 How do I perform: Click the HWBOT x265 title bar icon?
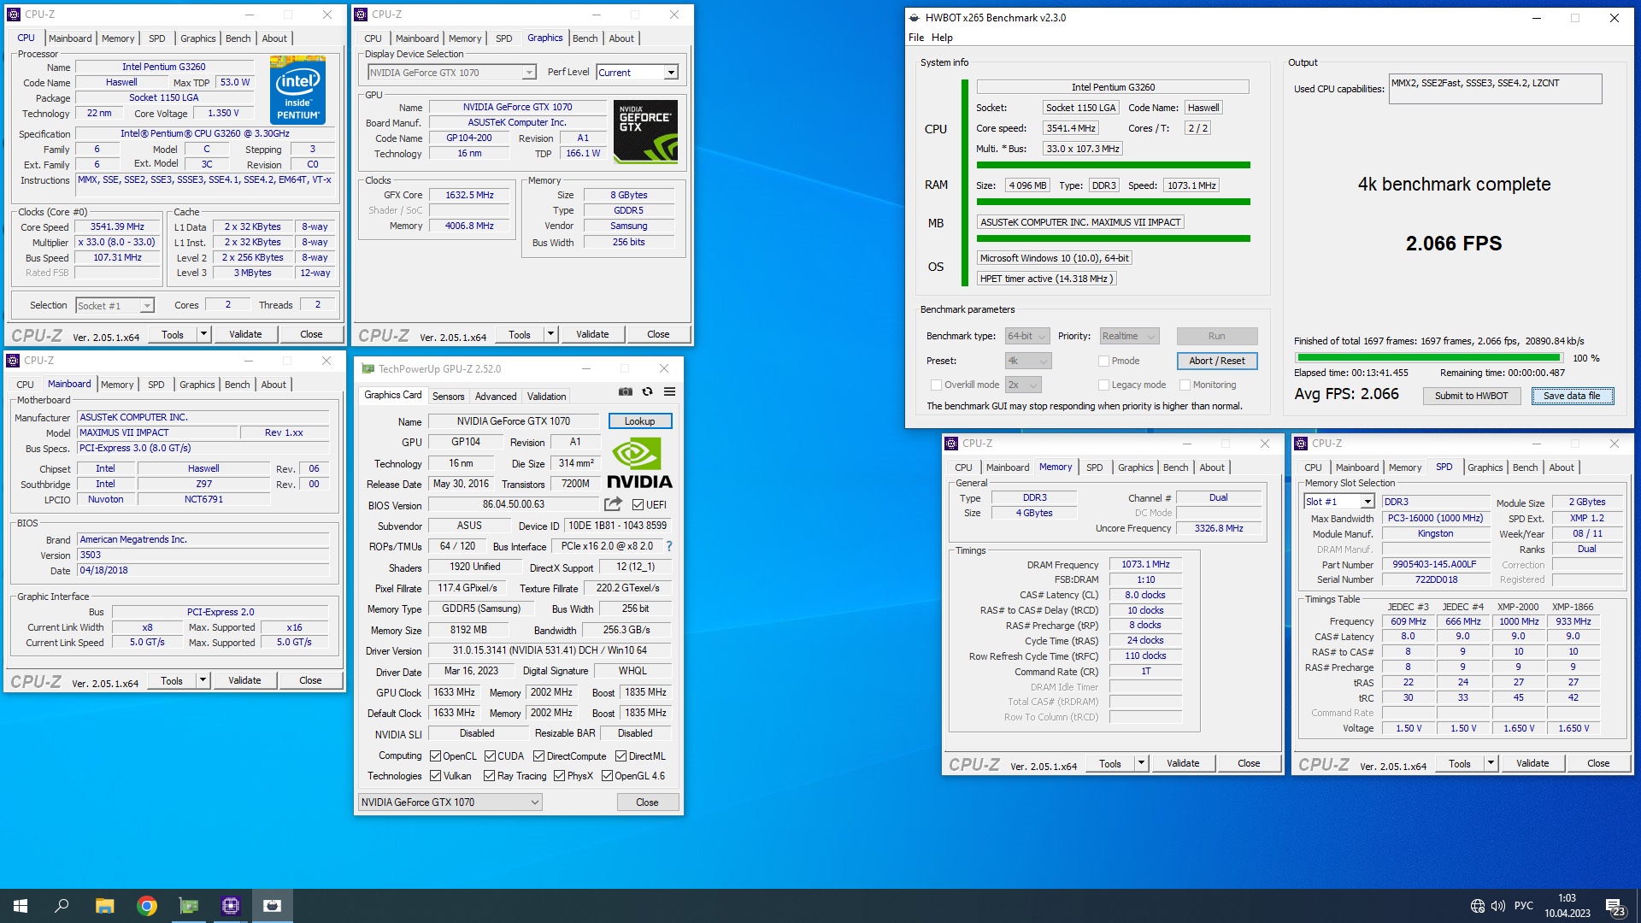915,17
